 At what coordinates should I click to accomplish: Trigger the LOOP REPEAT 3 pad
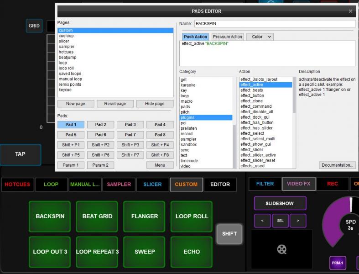point(97,252)
